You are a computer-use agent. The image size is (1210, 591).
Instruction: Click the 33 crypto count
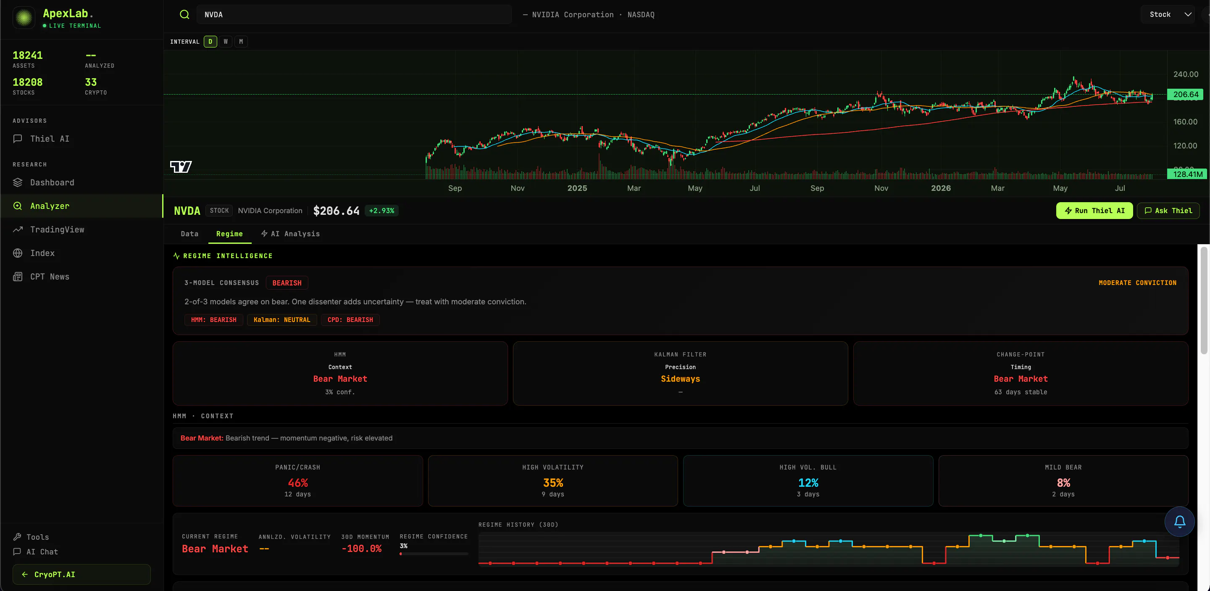[91, 82]
